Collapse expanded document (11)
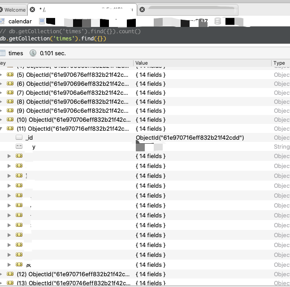 [x=1, y=128]
